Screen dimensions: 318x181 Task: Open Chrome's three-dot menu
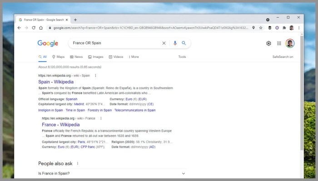299,28
